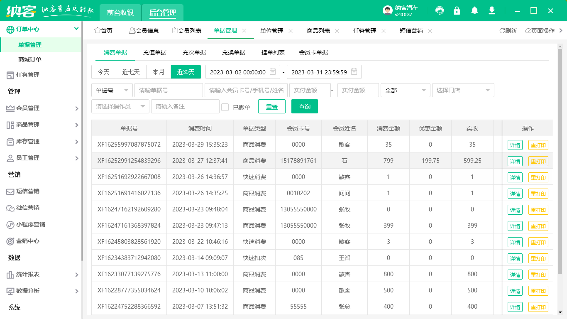This screenshot has height=319, width=567.
Task: Click the 订单中心 globe icon
Action: (10, 29)
